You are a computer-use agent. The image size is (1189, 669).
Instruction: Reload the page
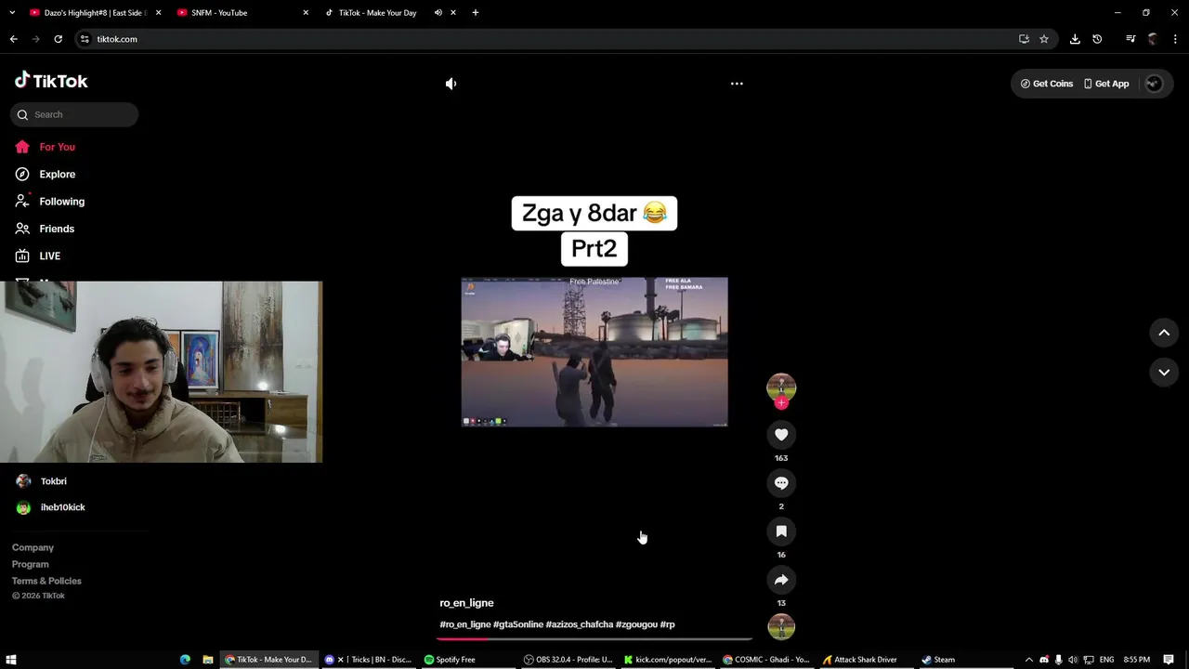coord(58,39)
